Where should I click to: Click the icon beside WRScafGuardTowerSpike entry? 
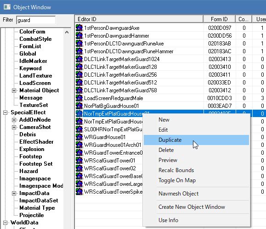79,191
